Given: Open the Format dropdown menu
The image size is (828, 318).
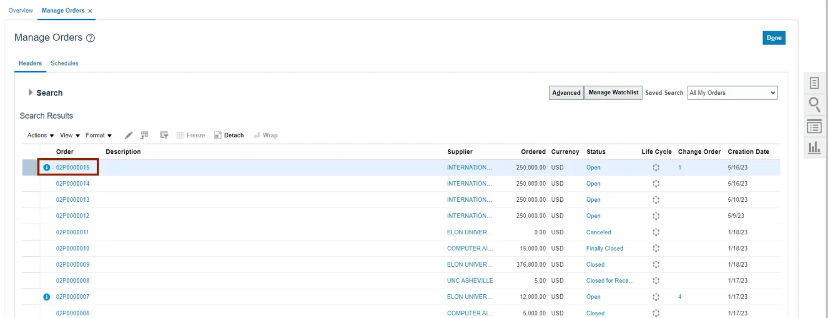Looking at the screenshot, I should [x=99, y=135].
